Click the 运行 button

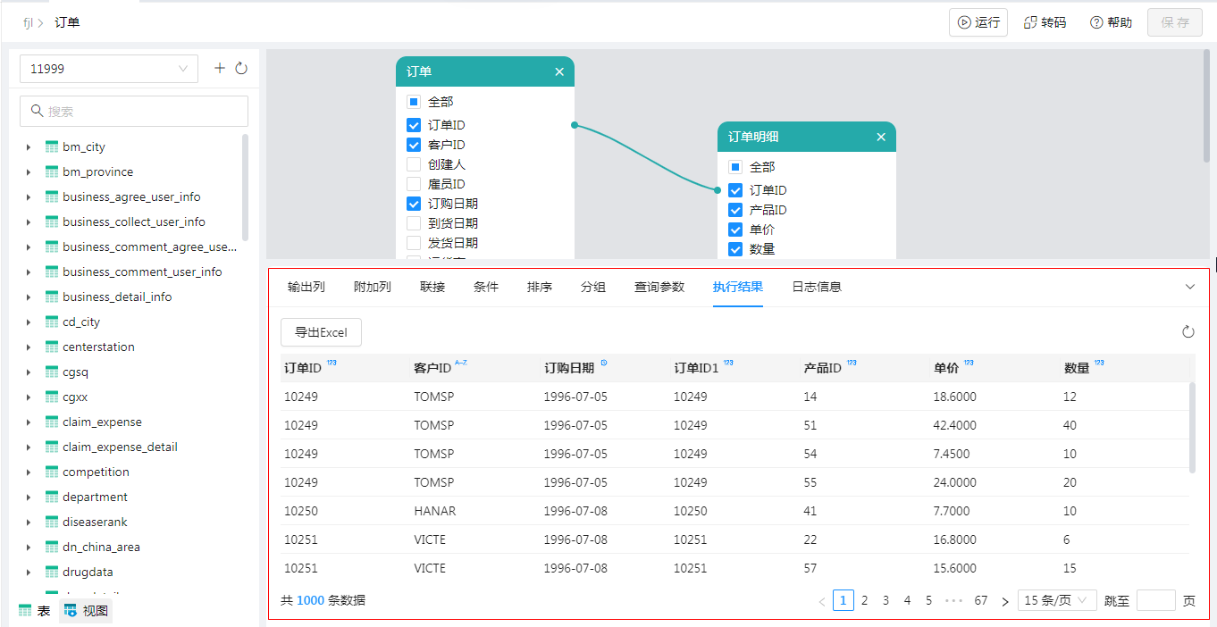point(978,22)
